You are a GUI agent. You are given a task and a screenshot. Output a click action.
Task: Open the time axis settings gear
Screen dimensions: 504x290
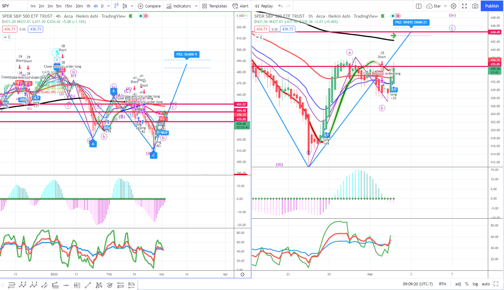tap(243, 274)
